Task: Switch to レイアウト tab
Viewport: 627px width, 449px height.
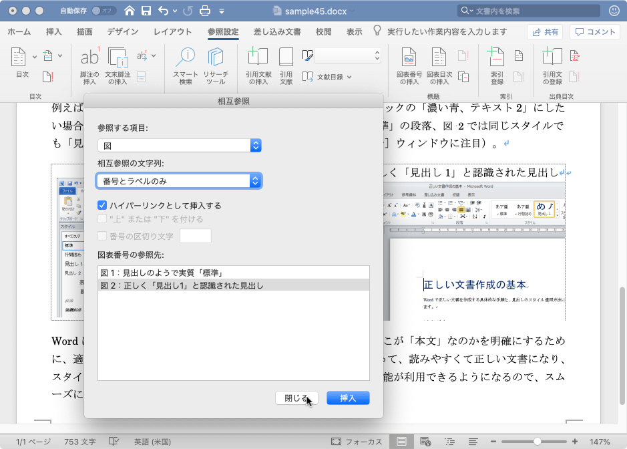Action: [173, 31]
